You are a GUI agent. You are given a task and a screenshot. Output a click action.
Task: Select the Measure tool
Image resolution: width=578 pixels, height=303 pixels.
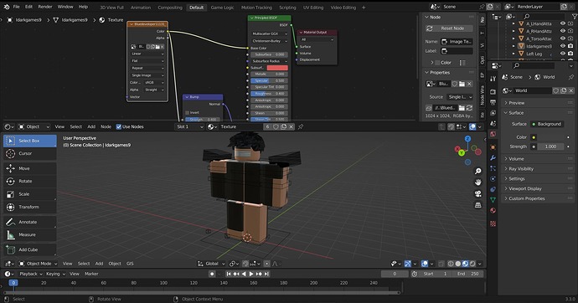tap(30, 234)
